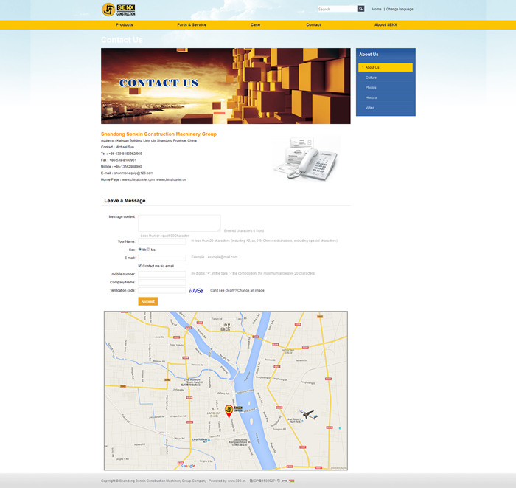Click the Home link in header
Screen dimensions: 516x488
[377, 9]
